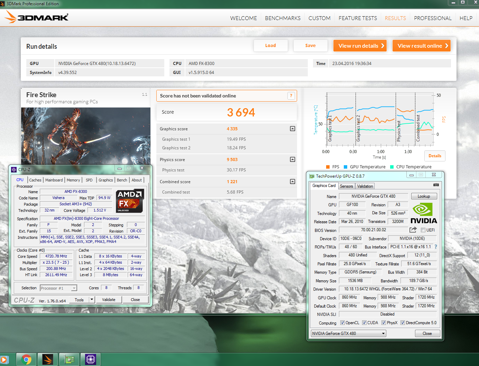
Task: Click the green CPU Temperature legend swatch
Action: coord(392,167)
